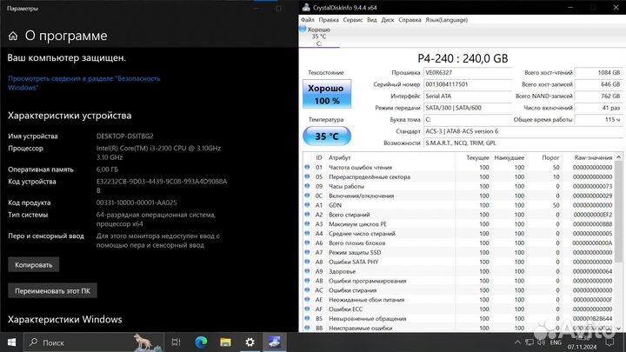The image size is (626, 352).
Task: Click the Порог column header
Action: [x=550, y=157]
